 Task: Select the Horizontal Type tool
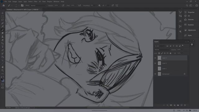click(x=2, y=47)
